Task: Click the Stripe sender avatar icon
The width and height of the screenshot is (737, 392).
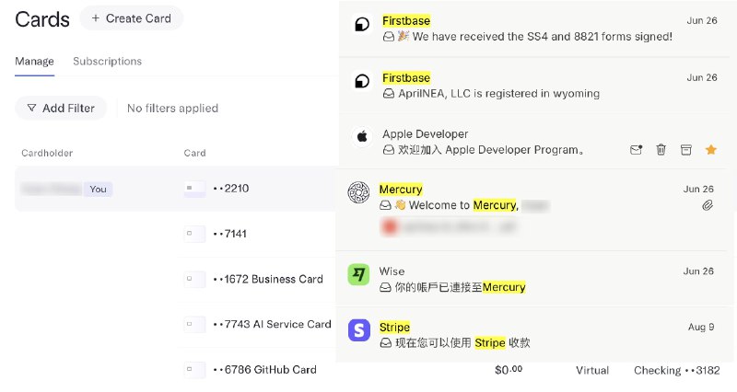Action: 358,329
